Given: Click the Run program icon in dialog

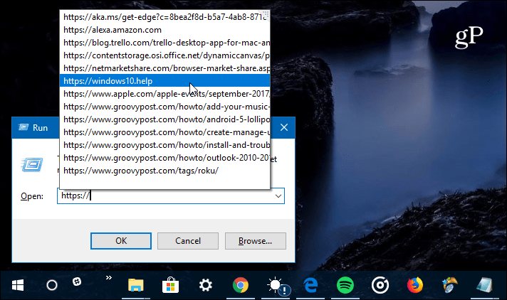Looking at the screenshot, I should 31,165.
